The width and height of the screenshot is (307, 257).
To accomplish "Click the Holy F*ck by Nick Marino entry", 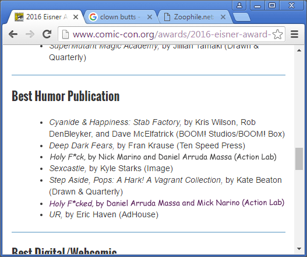I will (163, 157).
